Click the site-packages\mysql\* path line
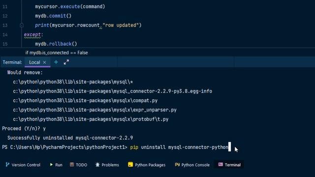The image size is (315, 177). [73, 82]
